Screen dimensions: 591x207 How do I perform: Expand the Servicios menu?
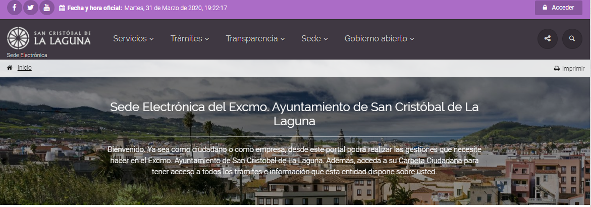tap(133, 38)
